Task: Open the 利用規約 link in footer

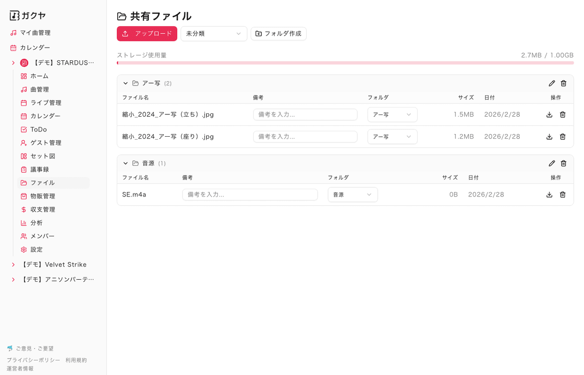Action: pyautogui.click(x=76, y=360)
